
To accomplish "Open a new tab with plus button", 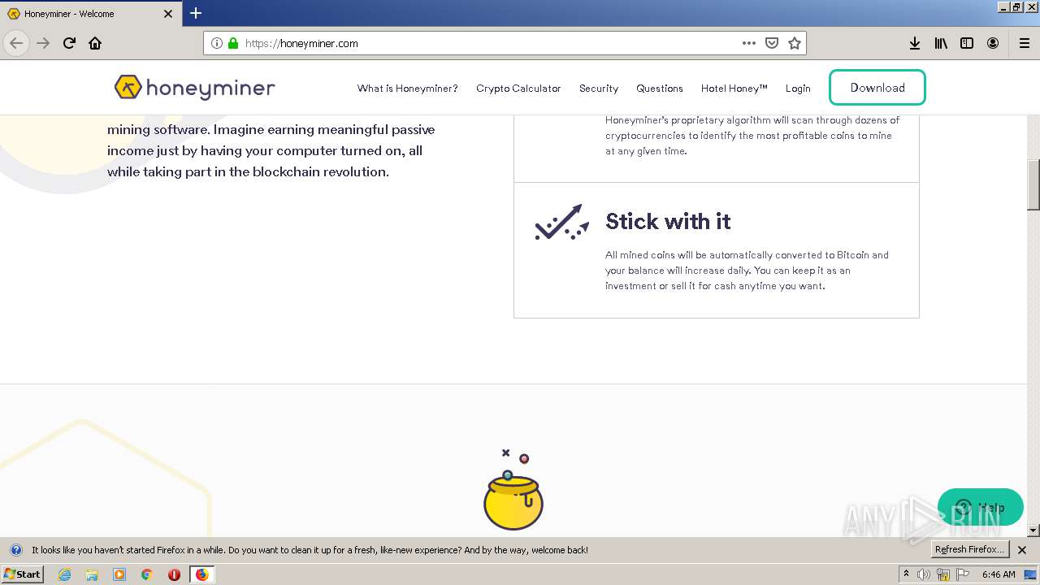I will point(196,13).
